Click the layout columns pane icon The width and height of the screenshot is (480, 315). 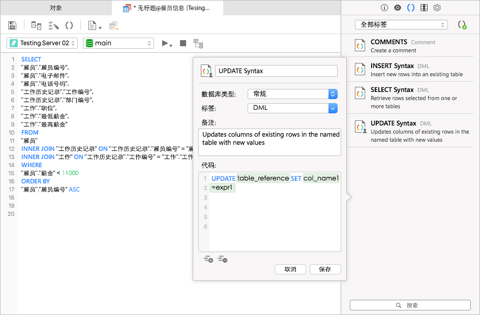(424, 8)
